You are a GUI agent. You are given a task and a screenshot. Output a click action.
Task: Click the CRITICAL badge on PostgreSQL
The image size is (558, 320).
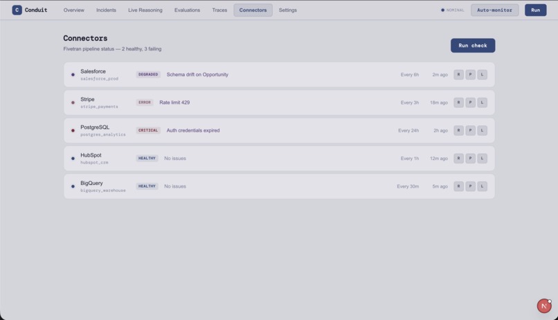pos(148,130)
